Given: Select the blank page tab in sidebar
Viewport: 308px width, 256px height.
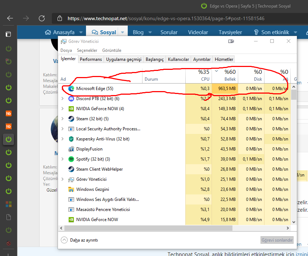Looking at the screenshot, I should tap(8, 217).
